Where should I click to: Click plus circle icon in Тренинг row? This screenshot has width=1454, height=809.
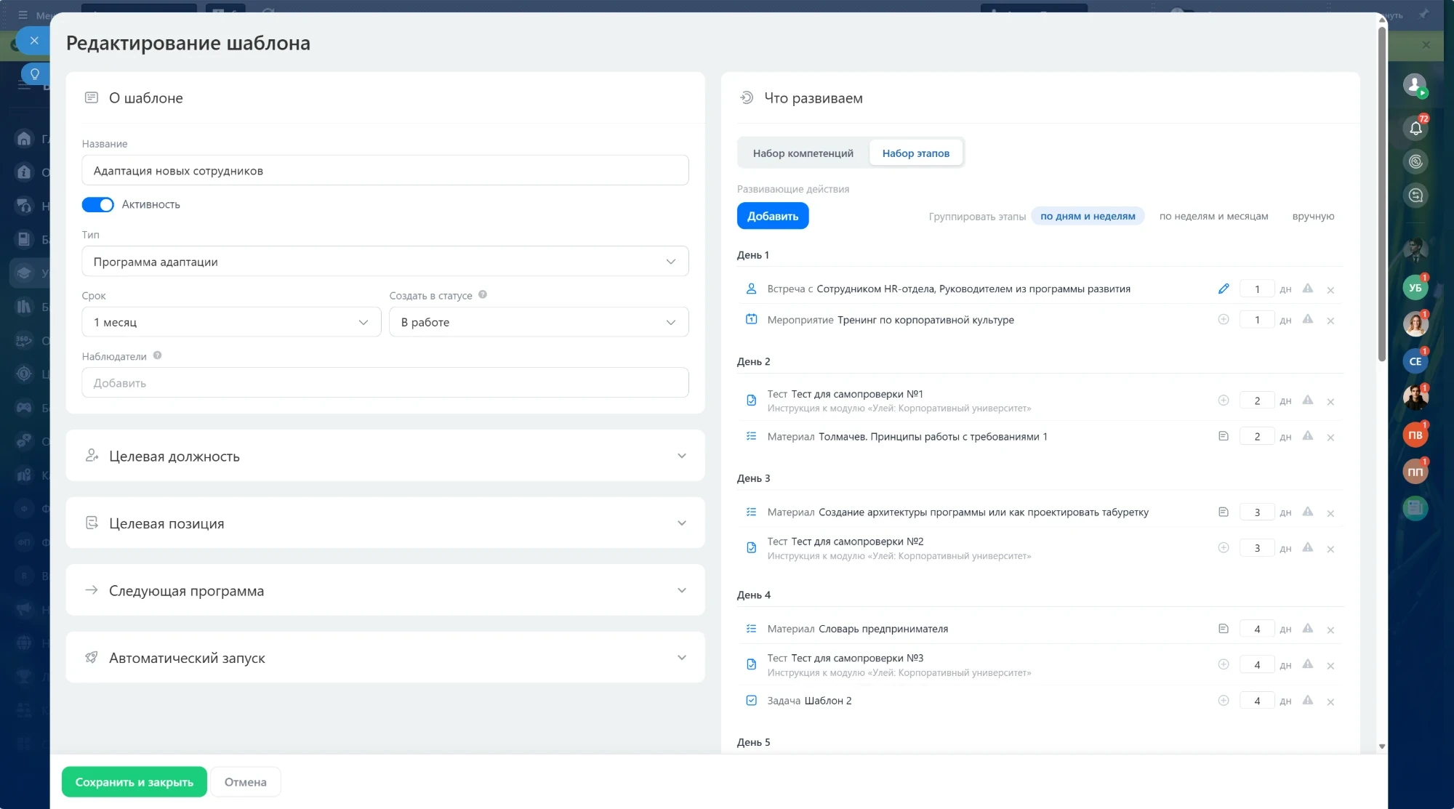(x=1224, y=319)
